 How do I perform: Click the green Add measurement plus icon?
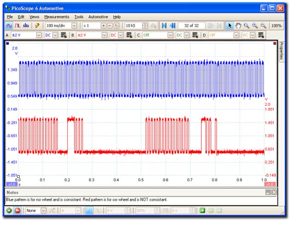(202, 210)
